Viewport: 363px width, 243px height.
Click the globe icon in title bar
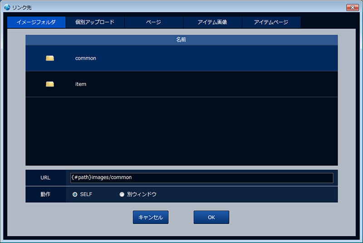point(7,7)
